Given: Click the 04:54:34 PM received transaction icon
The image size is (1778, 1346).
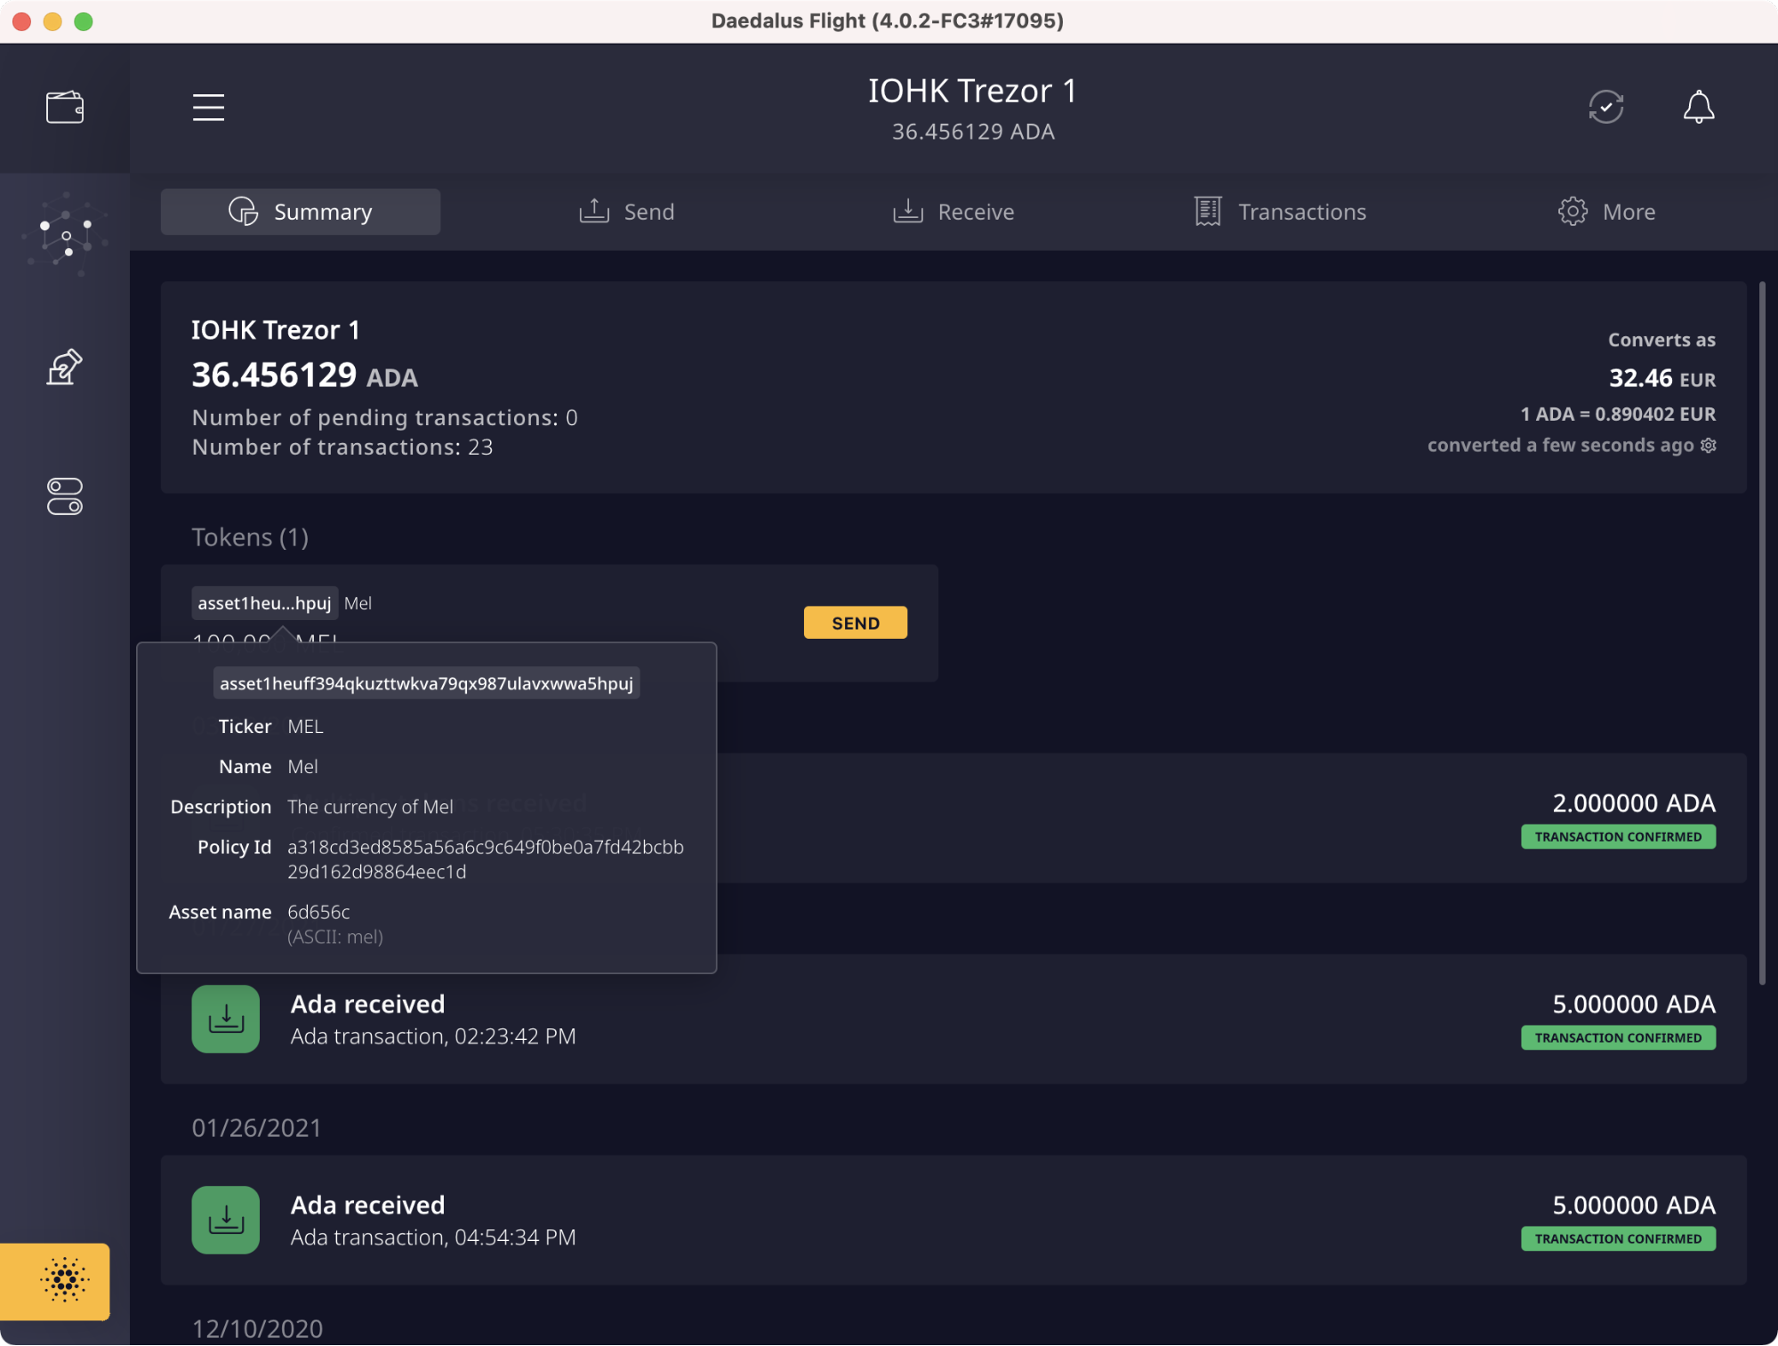Looking at the screenshot, I should pos(226,1220).
